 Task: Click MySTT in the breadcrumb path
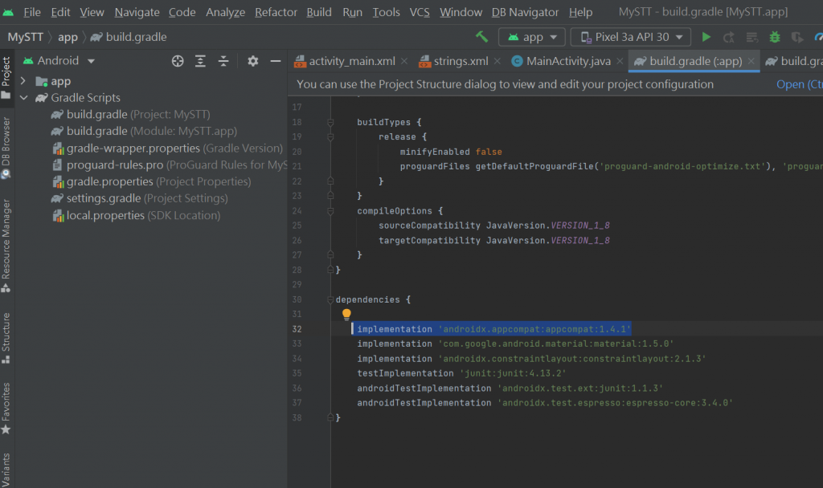(x=25, y=37)
